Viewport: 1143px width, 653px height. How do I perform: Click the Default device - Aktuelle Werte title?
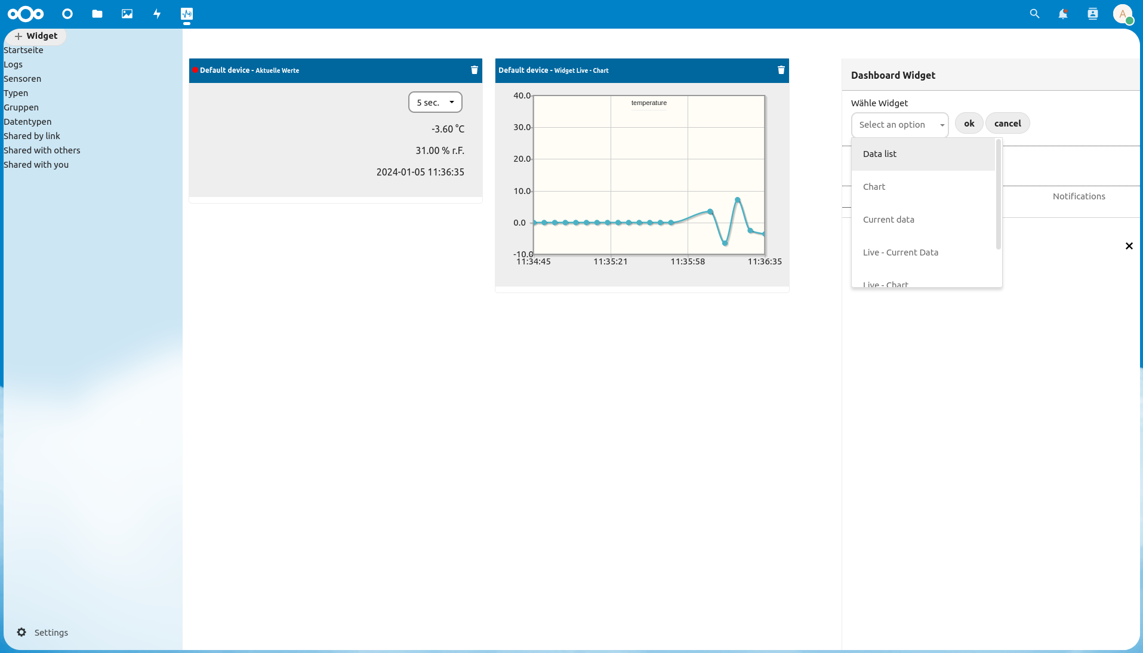(x=249, y=70)
